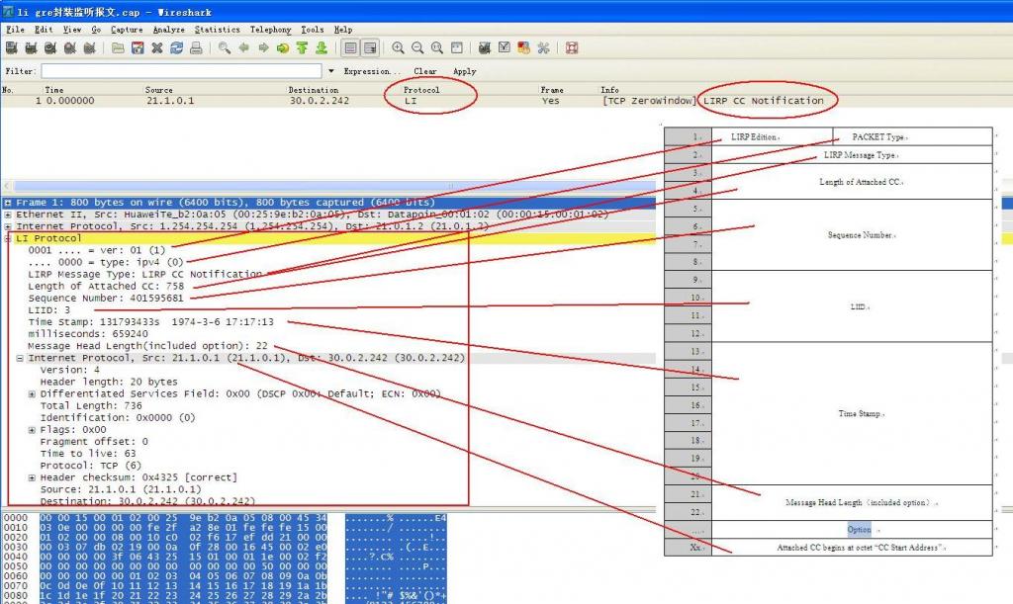Print the packets
Screen dimensions: 1013x604
point(197,47)
